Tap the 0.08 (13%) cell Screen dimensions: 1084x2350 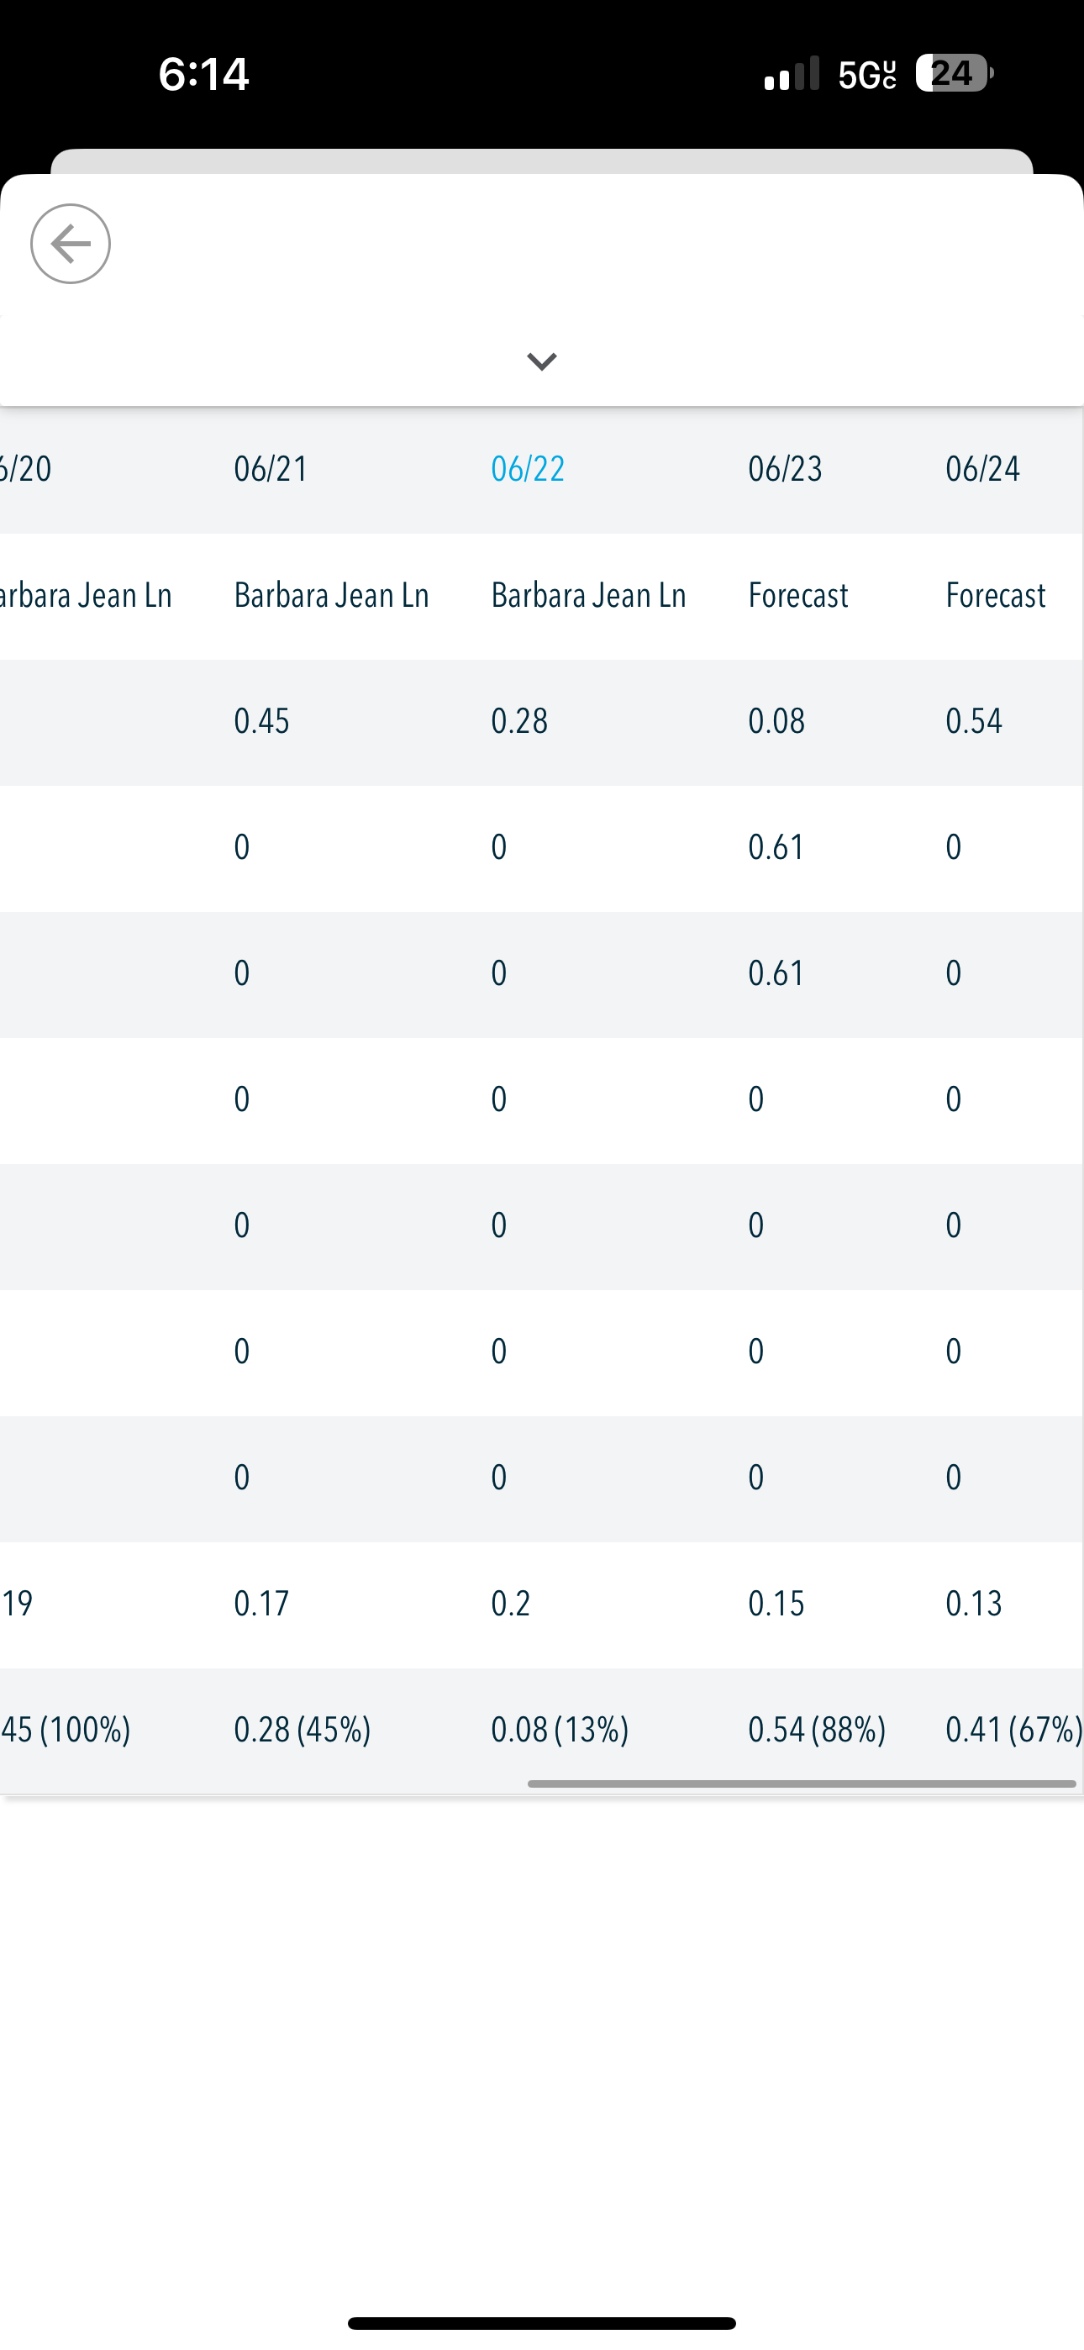pos(560,1730)
